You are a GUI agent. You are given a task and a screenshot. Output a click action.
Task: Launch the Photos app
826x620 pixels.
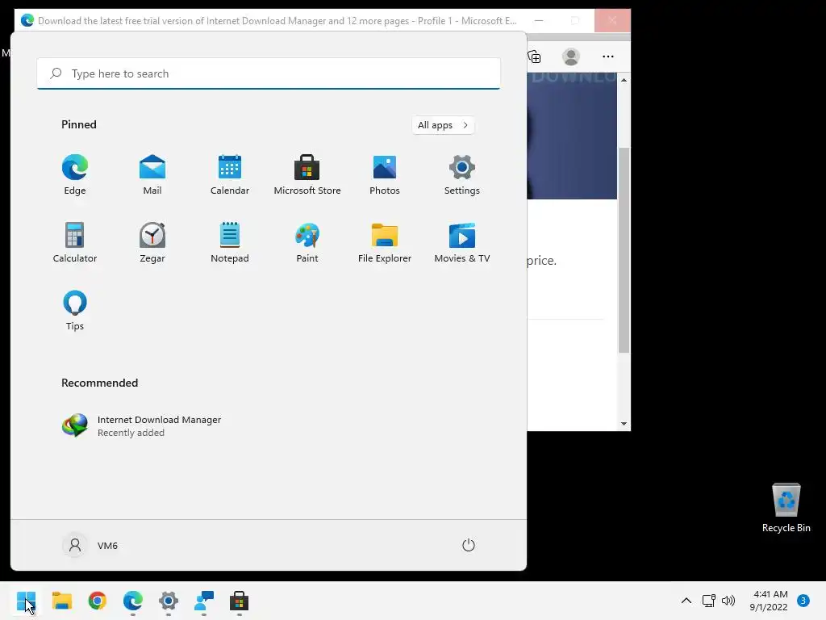pyautogui.click(x=385, y=175)
